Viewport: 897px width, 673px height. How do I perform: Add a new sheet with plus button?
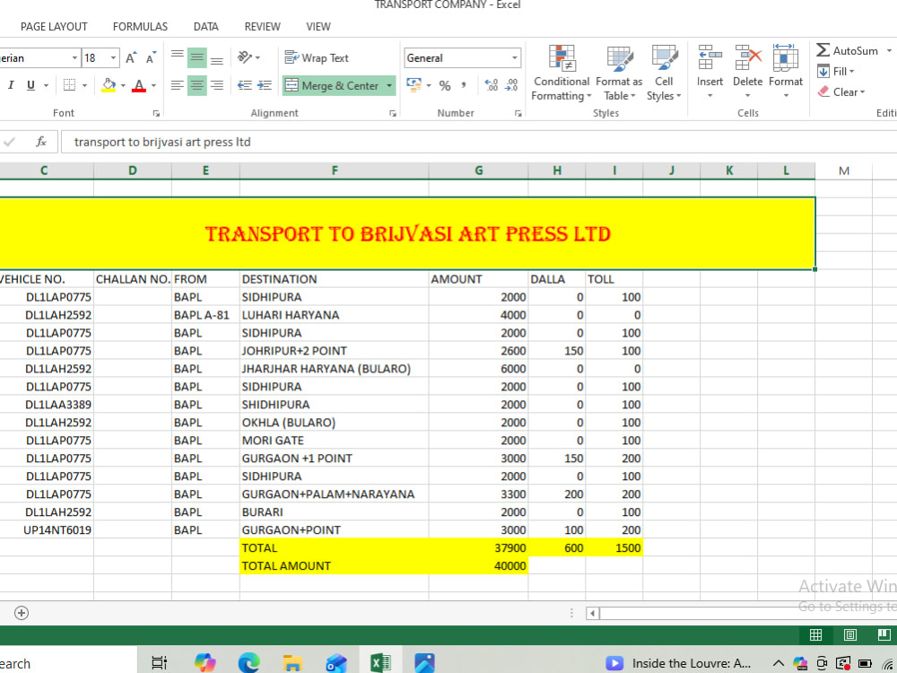coord(22,613)
